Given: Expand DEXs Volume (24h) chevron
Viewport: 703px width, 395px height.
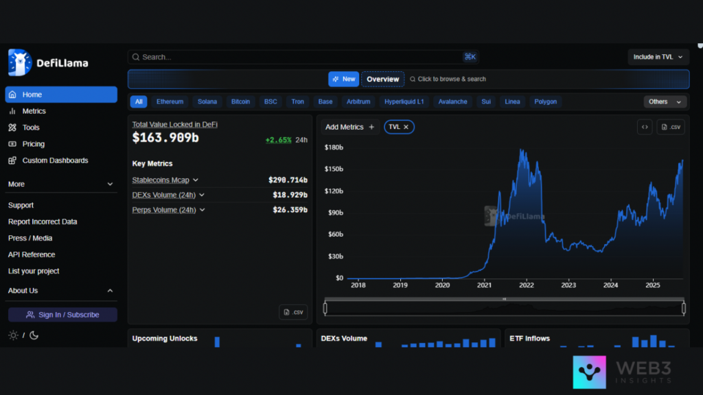Looking at the screenshot, I should click(x=202, y=195).
